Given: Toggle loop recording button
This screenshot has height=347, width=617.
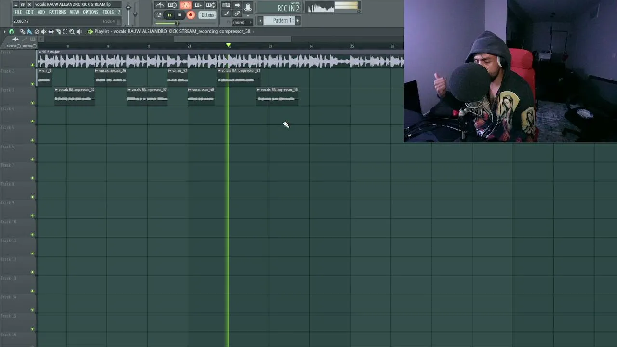Looking at the screenshot, I should click(211, 5).
